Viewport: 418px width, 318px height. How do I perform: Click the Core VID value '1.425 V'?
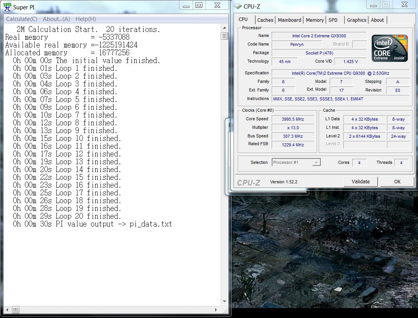[351, 61]
